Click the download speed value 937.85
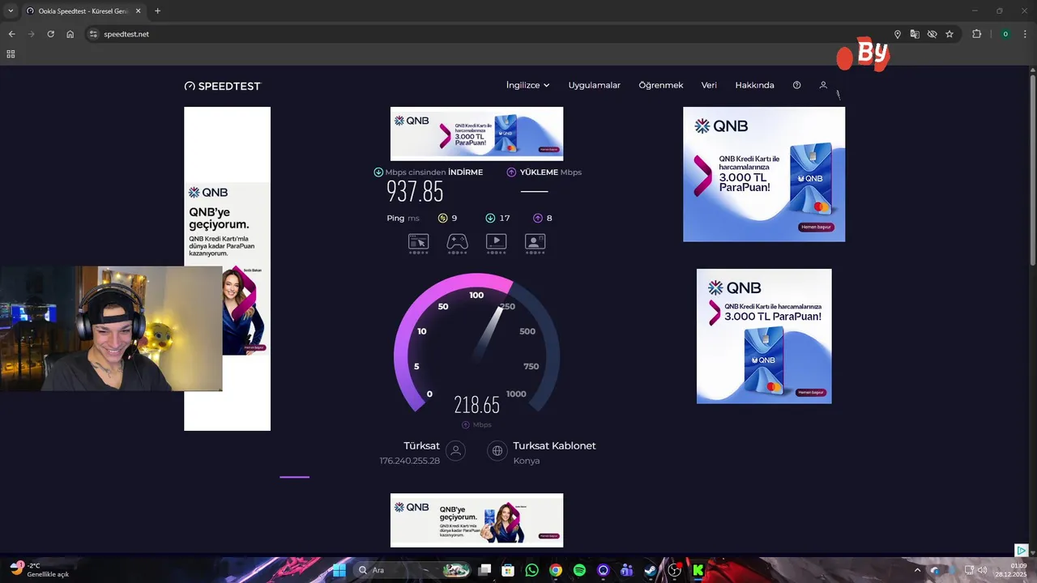The width and height of the screenshot is (1037, 583). tap(415, 192)
